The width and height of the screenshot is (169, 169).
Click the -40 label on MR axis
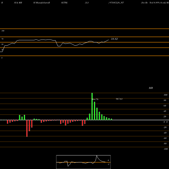point(165,133)
